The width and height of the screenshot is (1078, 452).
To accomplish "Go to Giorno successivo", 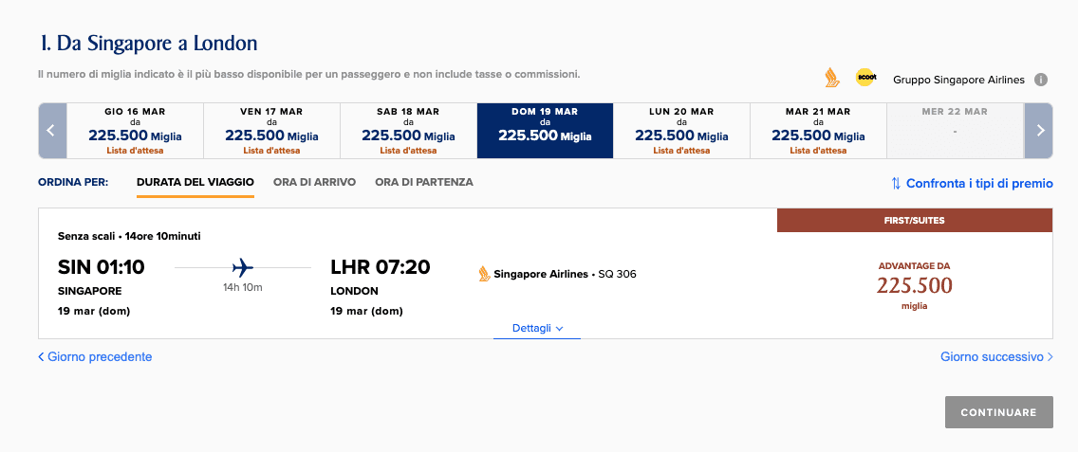I will (x=996, y=356).
